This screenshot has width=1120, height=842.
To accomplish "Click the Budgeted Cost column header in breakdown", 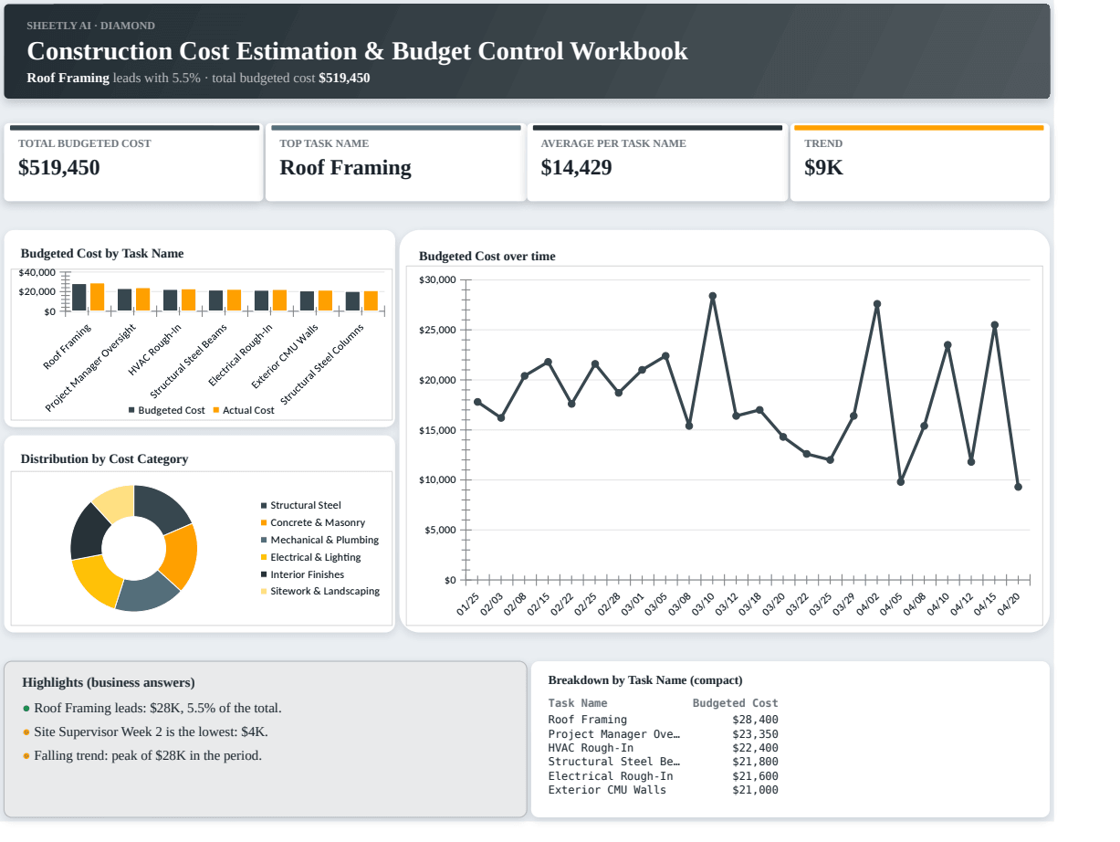I will [x=735, y=703].
